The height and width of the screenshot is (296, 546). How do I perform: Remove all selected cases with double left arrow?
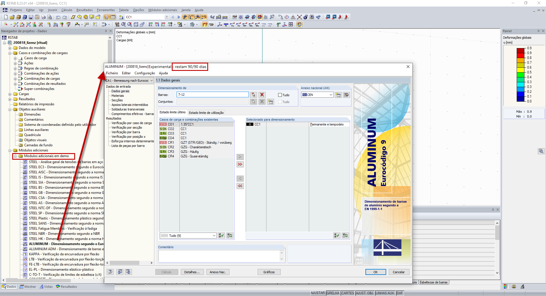pyautogui.click(x=240, y=186)
